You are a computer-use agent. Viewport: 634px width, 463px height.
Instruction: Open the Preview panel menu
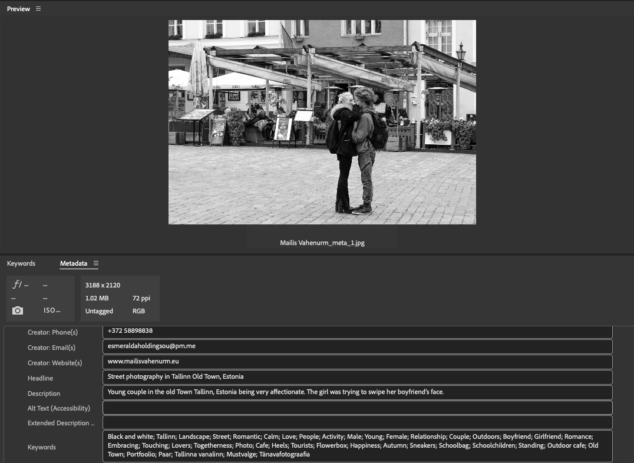[x=38, y=9]
